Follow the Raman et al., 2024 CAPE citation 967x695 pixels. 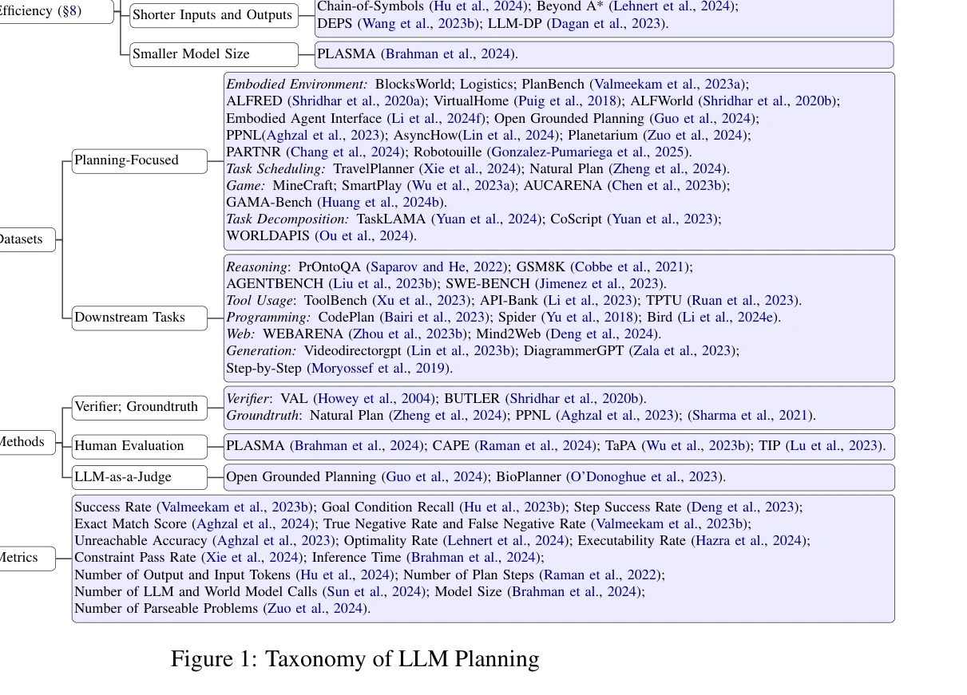[536, 445]
